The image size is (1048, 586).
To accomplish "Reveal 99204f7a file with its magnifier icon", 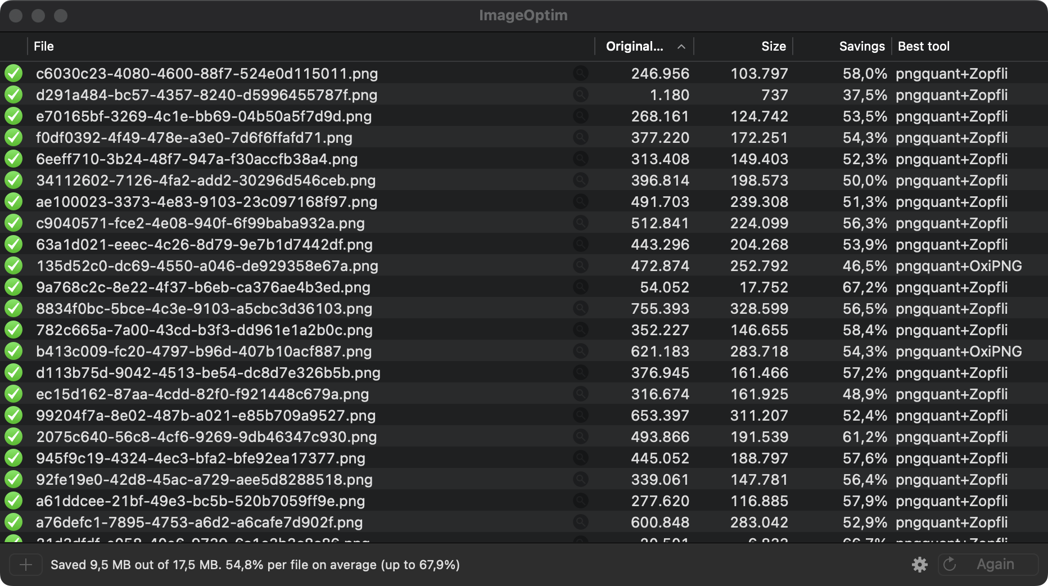I will [x=580, y=415].
